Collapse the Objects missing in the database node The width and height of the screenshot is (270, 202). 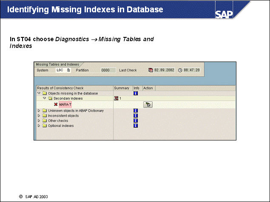click(x=39, y=93)
